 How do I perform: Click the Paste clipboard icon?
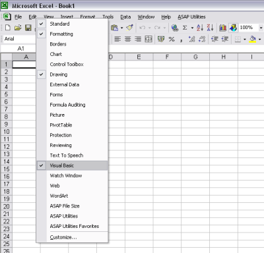click(x=114, y=28)
